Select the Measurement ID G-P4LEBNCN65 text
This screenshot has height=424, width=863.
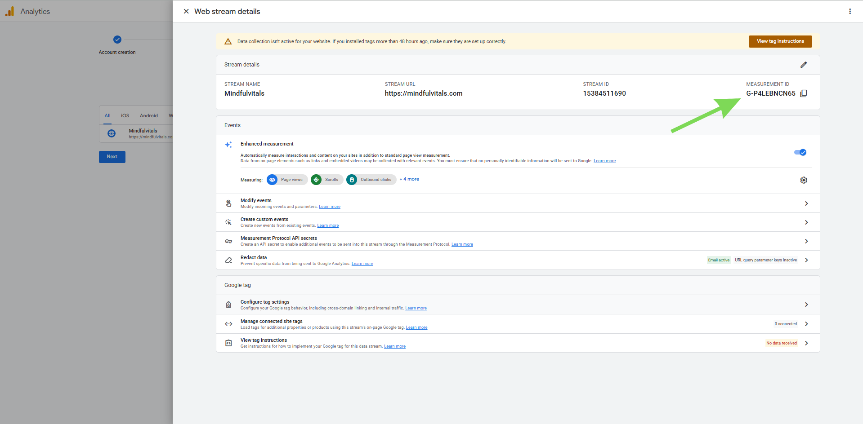pos(771,93)
